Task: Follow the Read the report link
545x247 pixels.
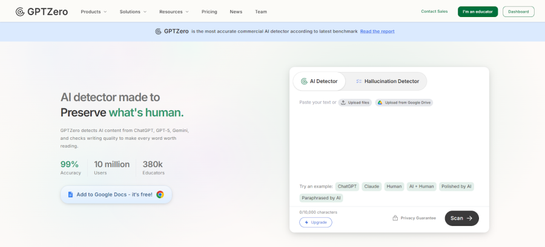Action: click(x=377, y=31)
